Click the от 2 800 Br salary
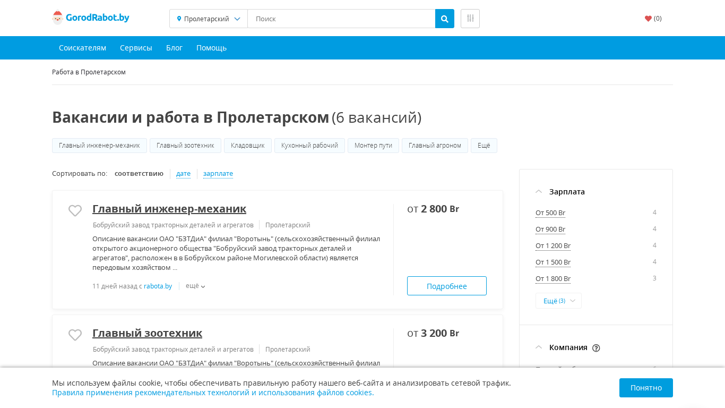The image size is (725, 408). 433,209
